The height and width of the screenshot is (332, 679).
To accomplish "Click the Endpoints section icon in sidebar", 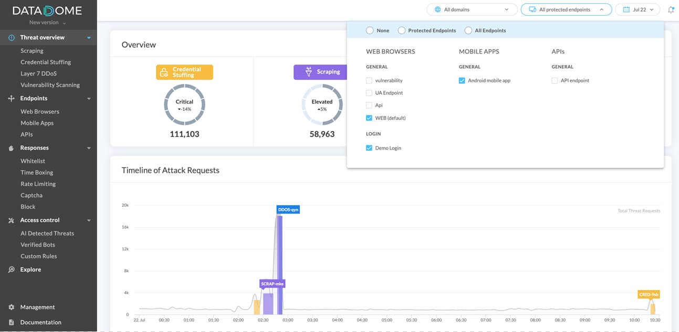I will pyautogui.click(x=11, y=99).
